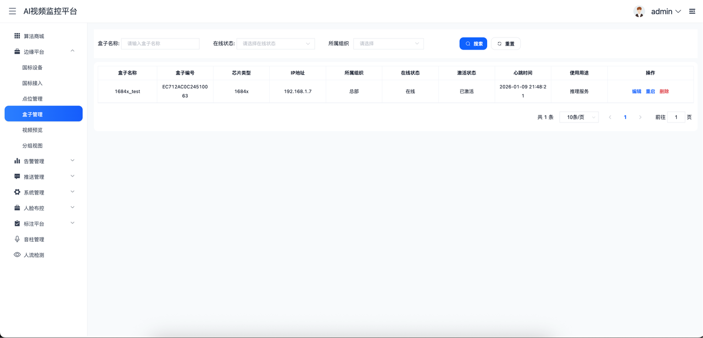Click the 已激活 activation cell
Viewport: 703px width, 338px height.
tap(467, 91)
